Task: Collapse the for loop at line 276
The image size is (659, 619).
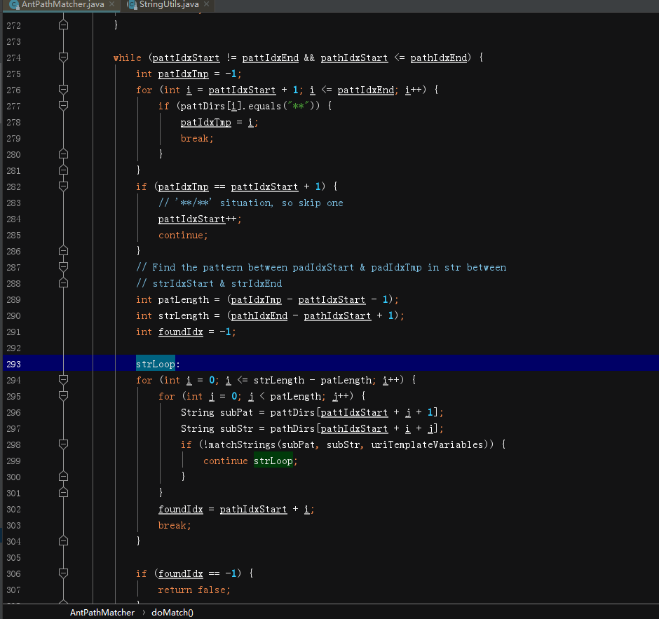Action: (64, 90)
